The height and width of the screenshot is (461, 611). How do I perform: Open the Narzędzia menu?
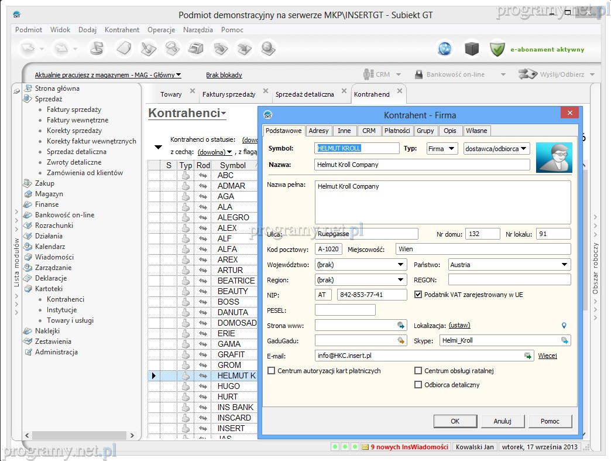click(198, 30)
